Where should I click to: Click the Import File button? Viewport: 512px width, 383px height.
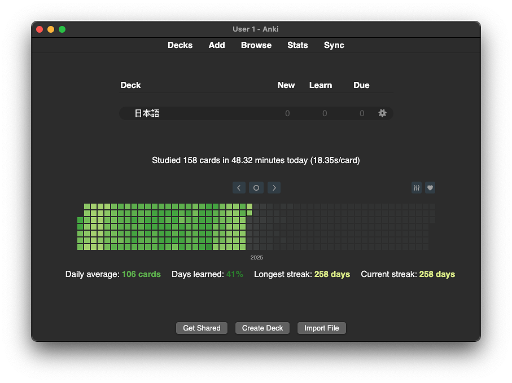(x=322, y=328)
